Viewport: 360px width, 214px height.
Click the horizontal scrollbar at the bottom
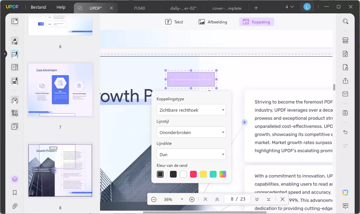[x=204, y=212]
